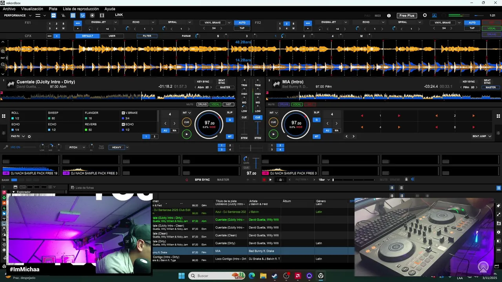502x282 pixels.
Task: Toggle MASTER on deck 2
Action: click(491, 87)
